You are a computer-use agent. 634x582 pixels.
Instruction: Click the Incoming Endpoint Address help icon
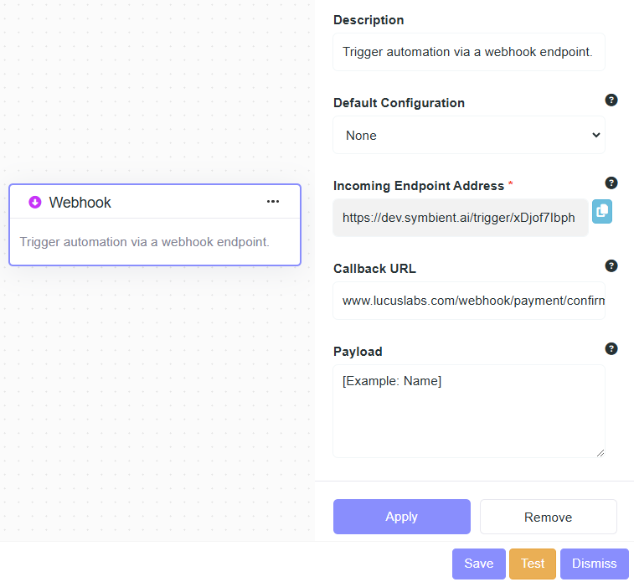611,183
